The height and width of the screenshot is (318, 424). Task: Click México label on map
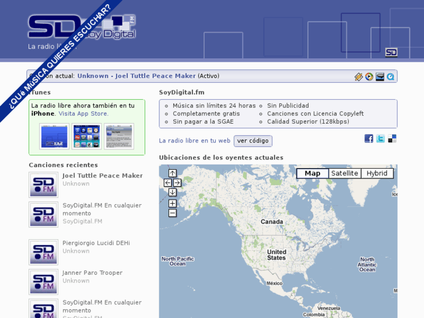[275, 284]
